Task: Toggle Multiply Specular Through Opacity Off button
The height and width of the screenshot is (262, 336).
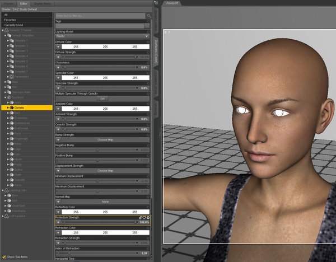Action: [102, 98]
